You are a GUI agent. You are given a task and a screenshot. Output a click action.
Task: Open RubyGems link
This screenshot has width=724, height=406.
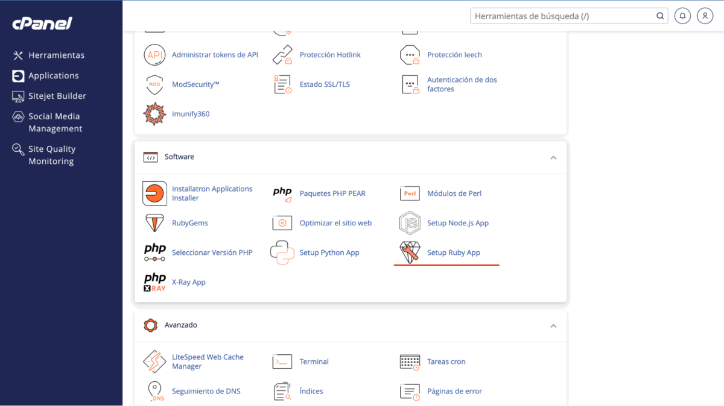(190, 223)
